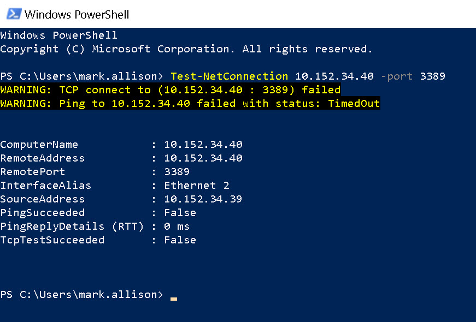Screen dimensions: 476x322
Task: Place cursor at the active PowerShell prompt
Action: [x=82, y=294]
